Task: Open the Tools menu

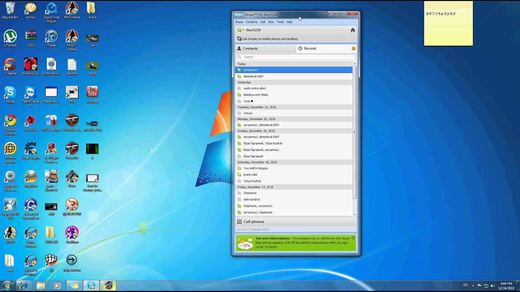Action: (280, 22)
